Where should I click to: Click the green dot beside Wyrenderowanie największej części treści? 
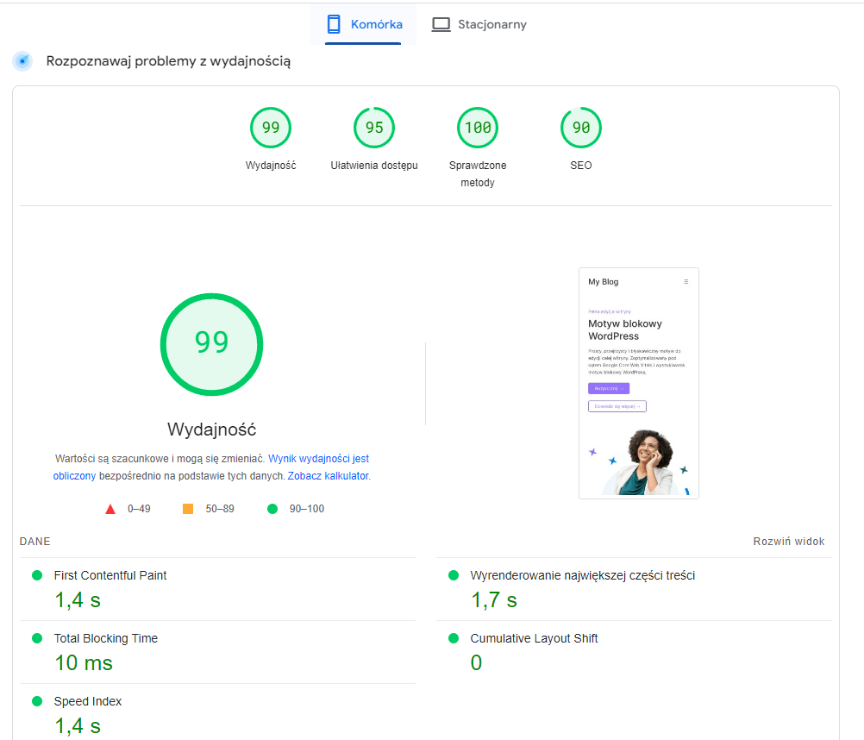pos(453,575)
